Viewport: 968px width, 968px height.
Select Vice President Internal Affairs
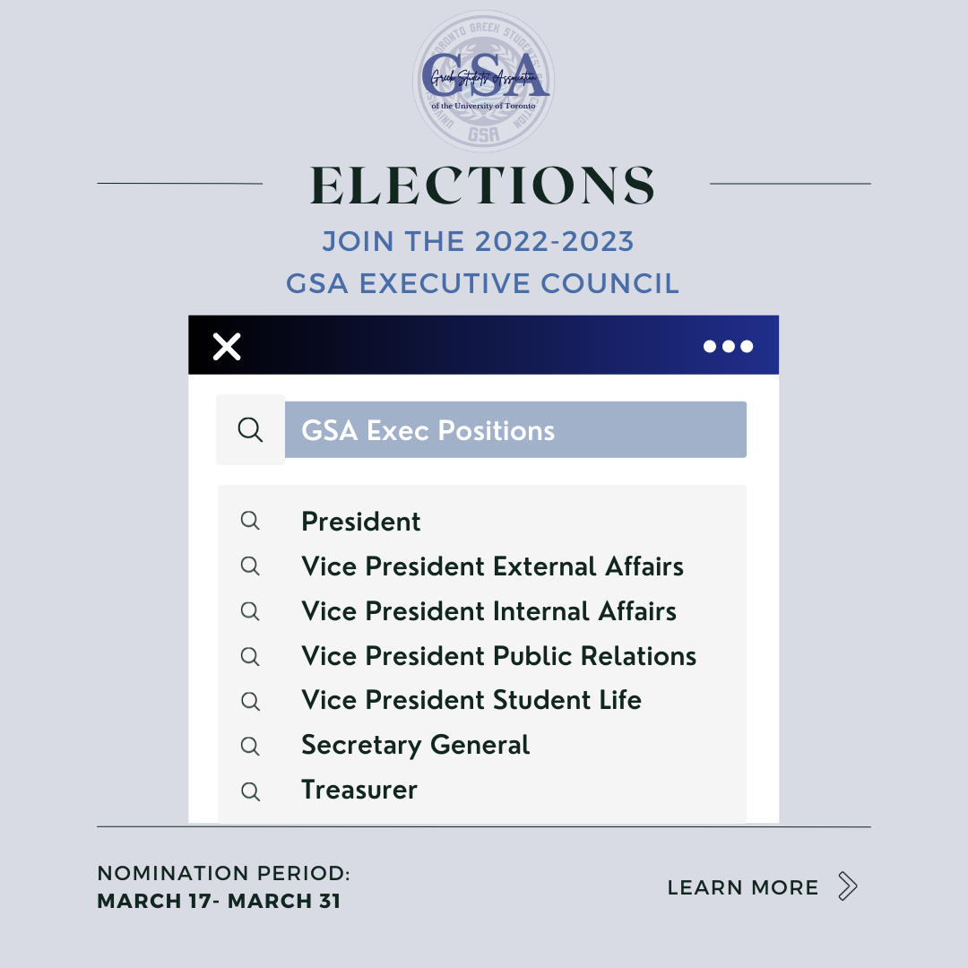click(x=488, y=611)
